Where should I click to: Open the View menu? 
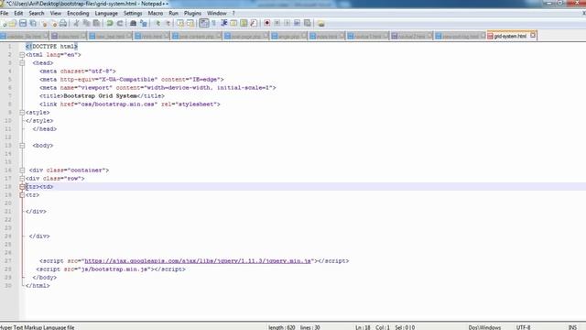tap(55, 13)
